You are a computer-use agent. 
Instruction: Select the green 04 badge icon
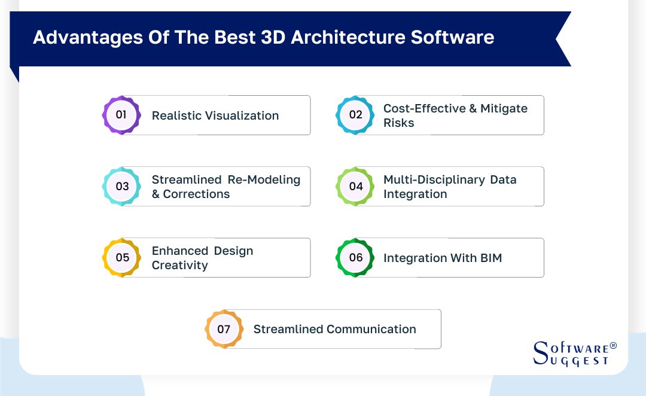click(x=355, y=186)
